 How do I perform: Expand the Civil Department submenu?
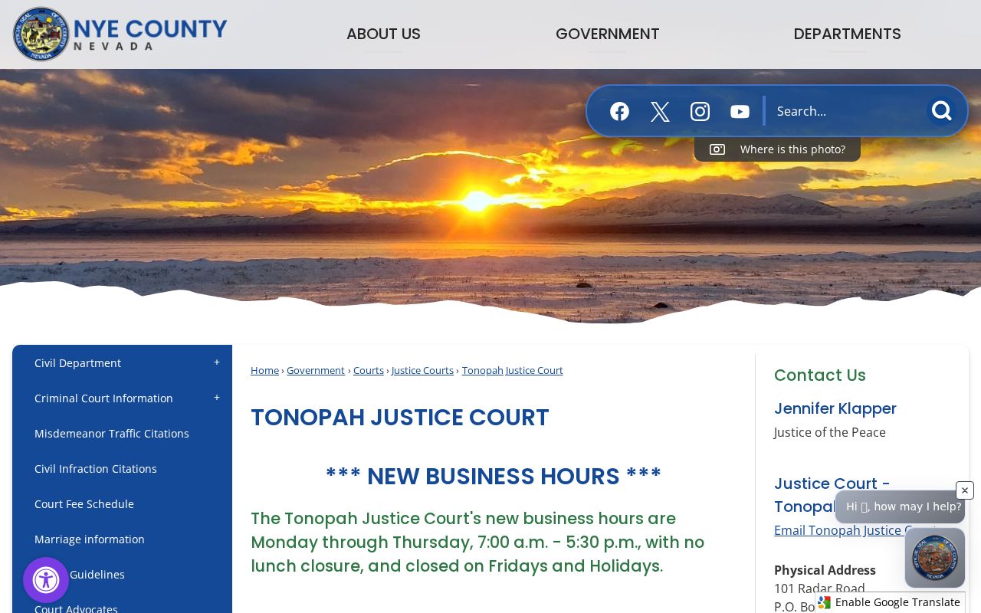(217, 362)
